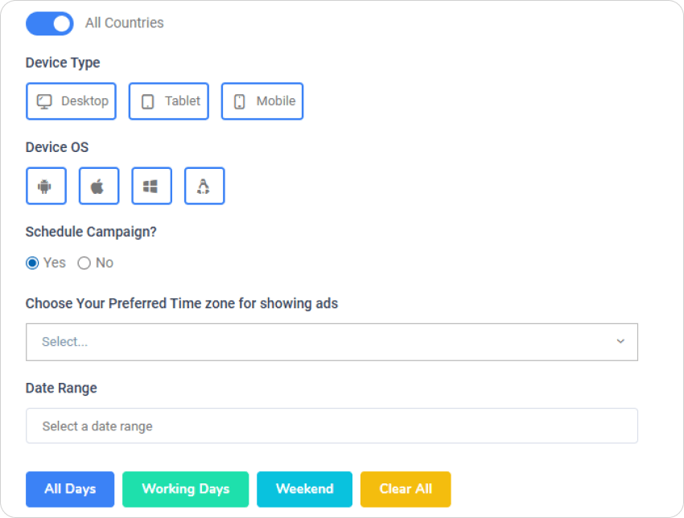Select the Android OS icon
The height and width of the screenshot is (518, 684).
point(46,187)
